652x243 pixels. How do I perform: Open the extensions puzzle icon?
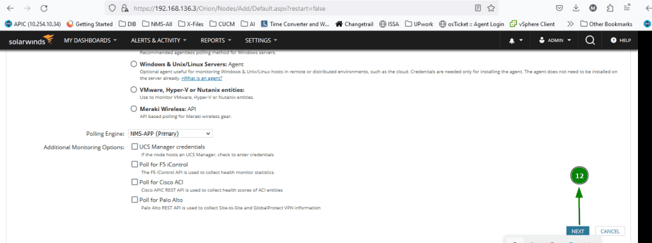pyautogui.click(x=610, y=8)
